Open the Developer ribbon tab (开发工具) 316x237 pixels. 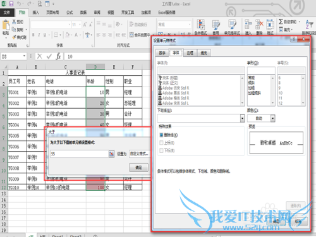[128, 13]
